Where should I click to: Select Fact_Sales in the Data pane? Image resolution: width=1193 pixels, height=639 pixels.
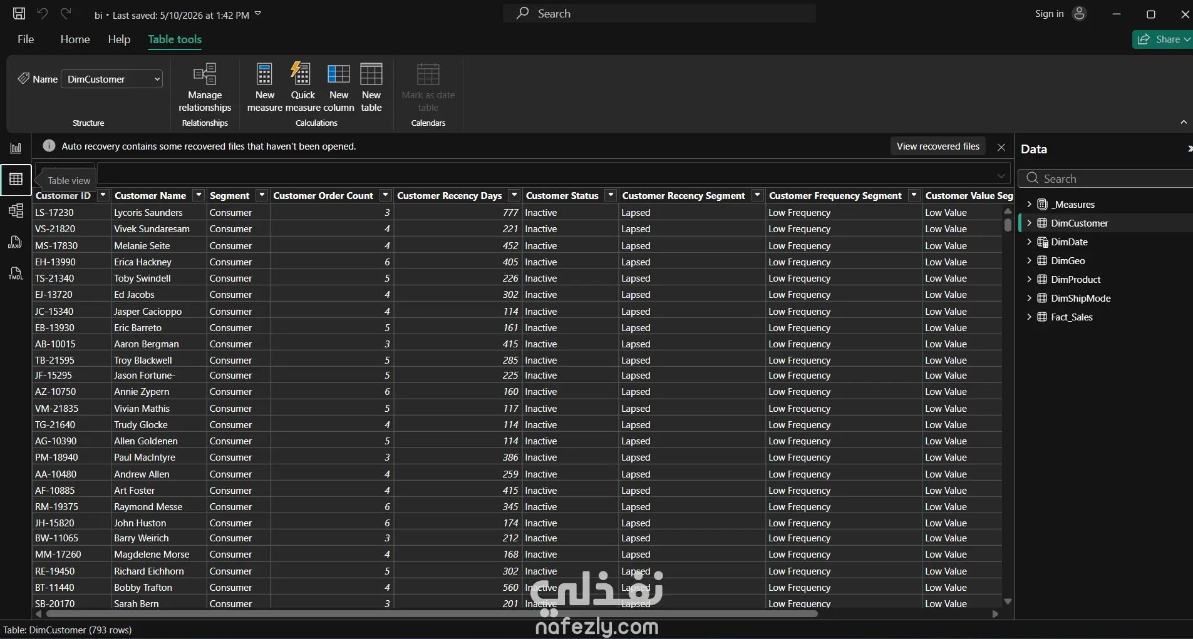(x=1072, y=317)
